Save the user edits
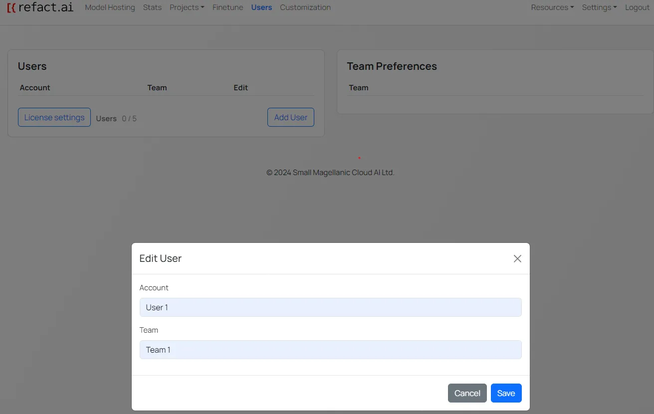This screenshot has height=414, width=654. point(506,393)
